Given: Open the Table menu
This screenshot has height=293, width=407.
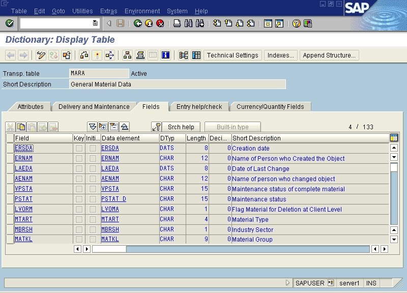Looking at the screenshot, I should [x=19, y=11].
